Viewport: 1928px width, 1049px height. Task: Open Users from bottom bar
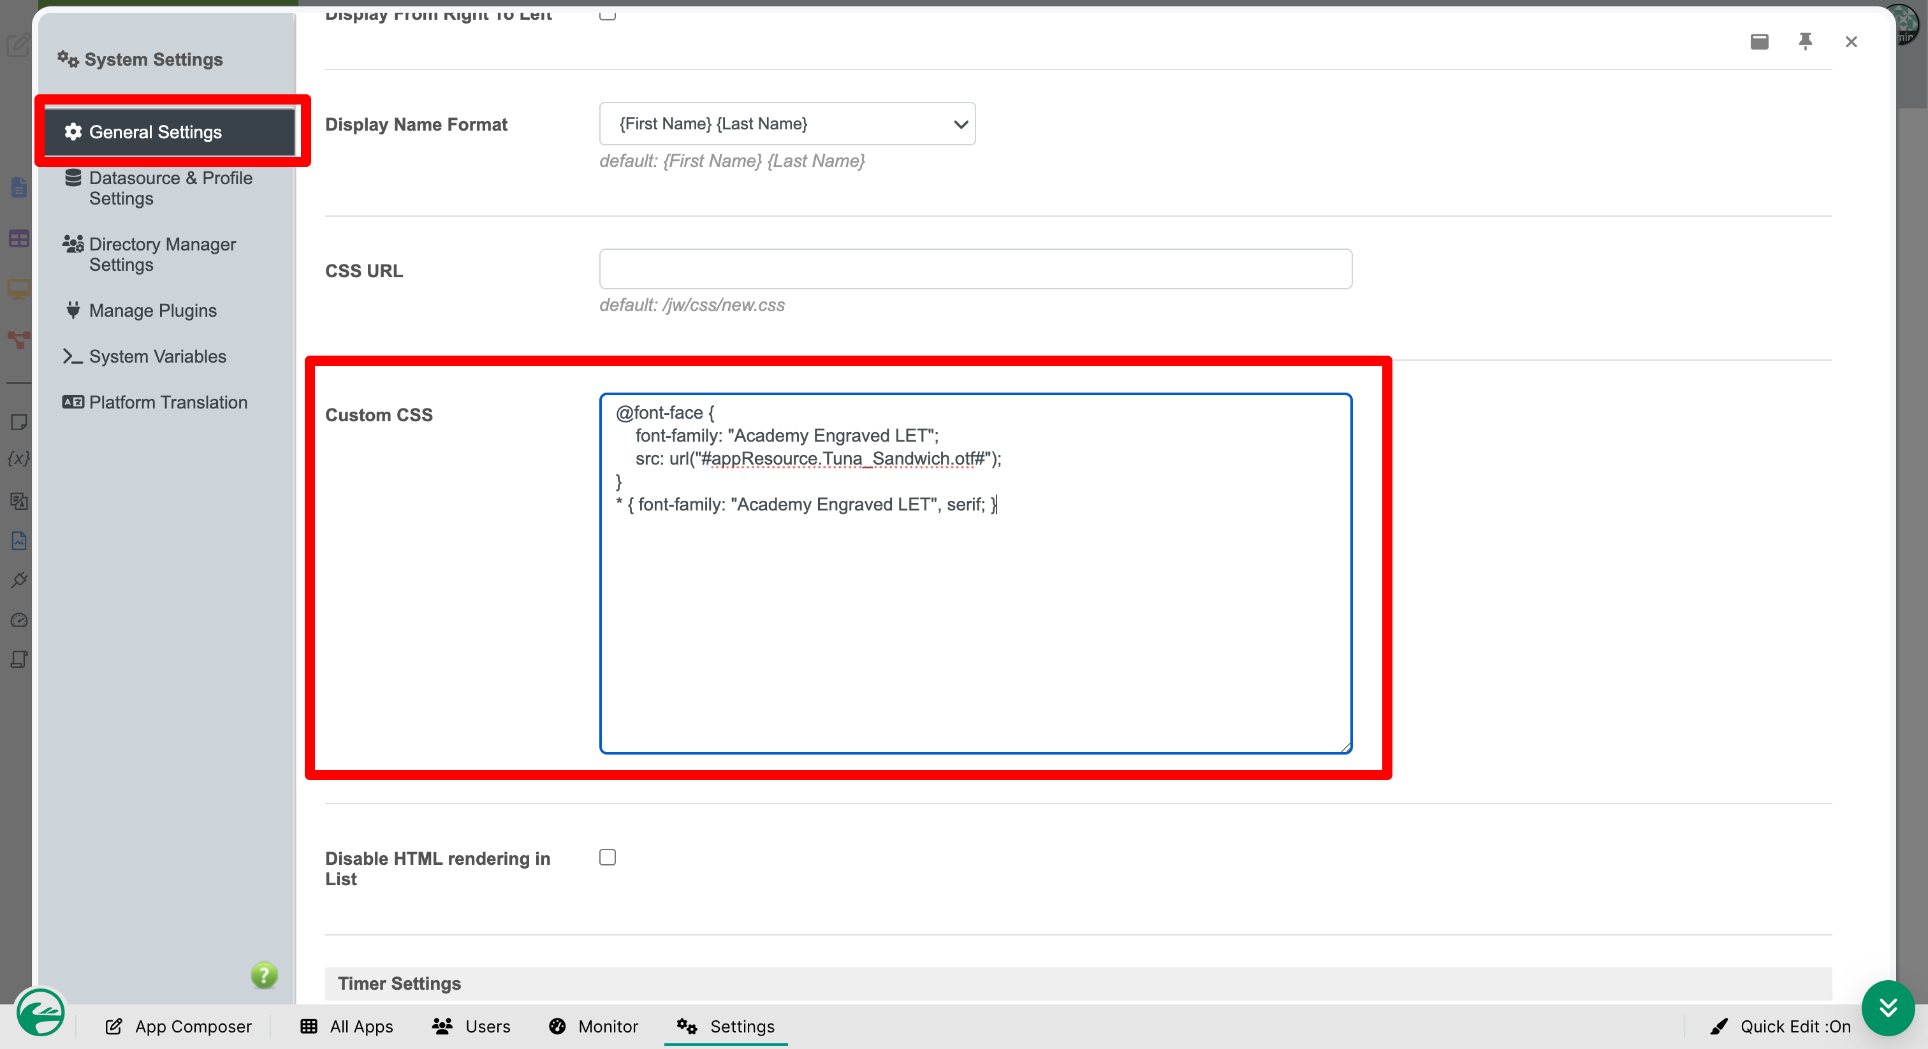(472, 1027)
